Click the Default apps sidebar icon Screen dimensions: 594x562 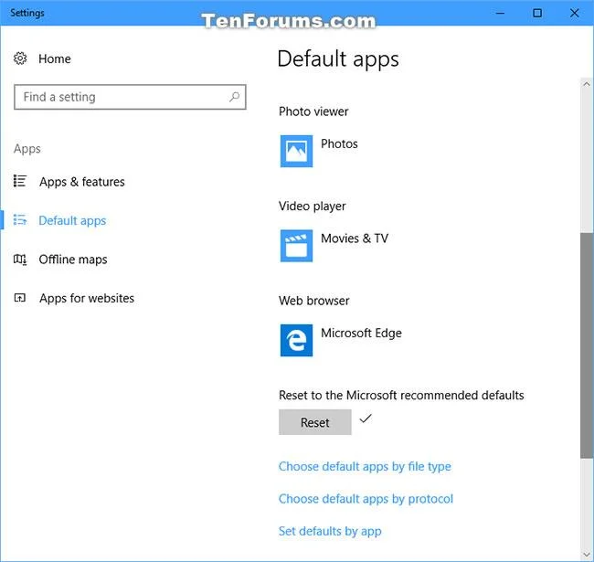20,219
